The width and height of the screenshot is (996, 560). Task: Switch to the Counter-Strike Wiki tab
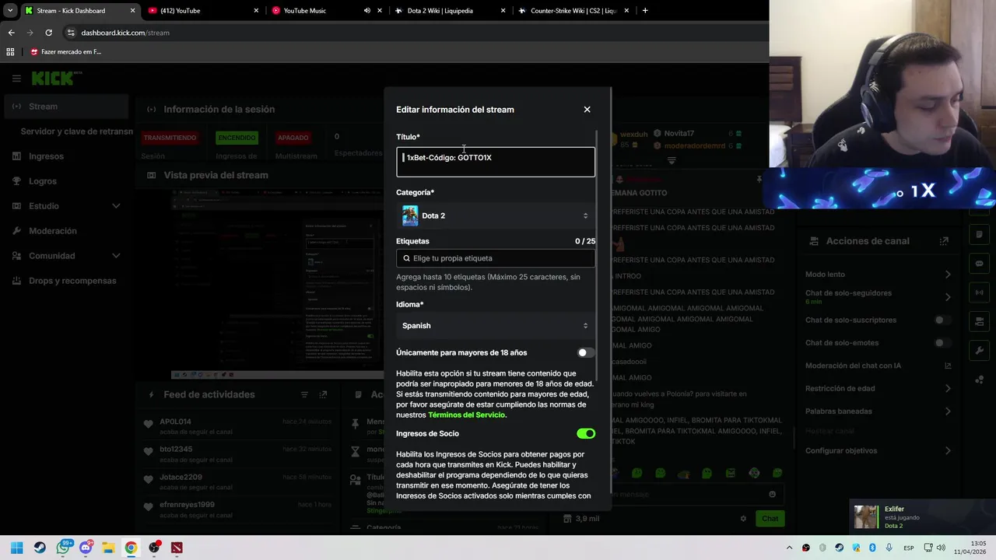[x=572, y=11]
